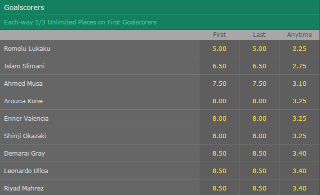
Task: Open Each-way 1/3 Unlimited Places link
Action: click(x=80, y=22)
